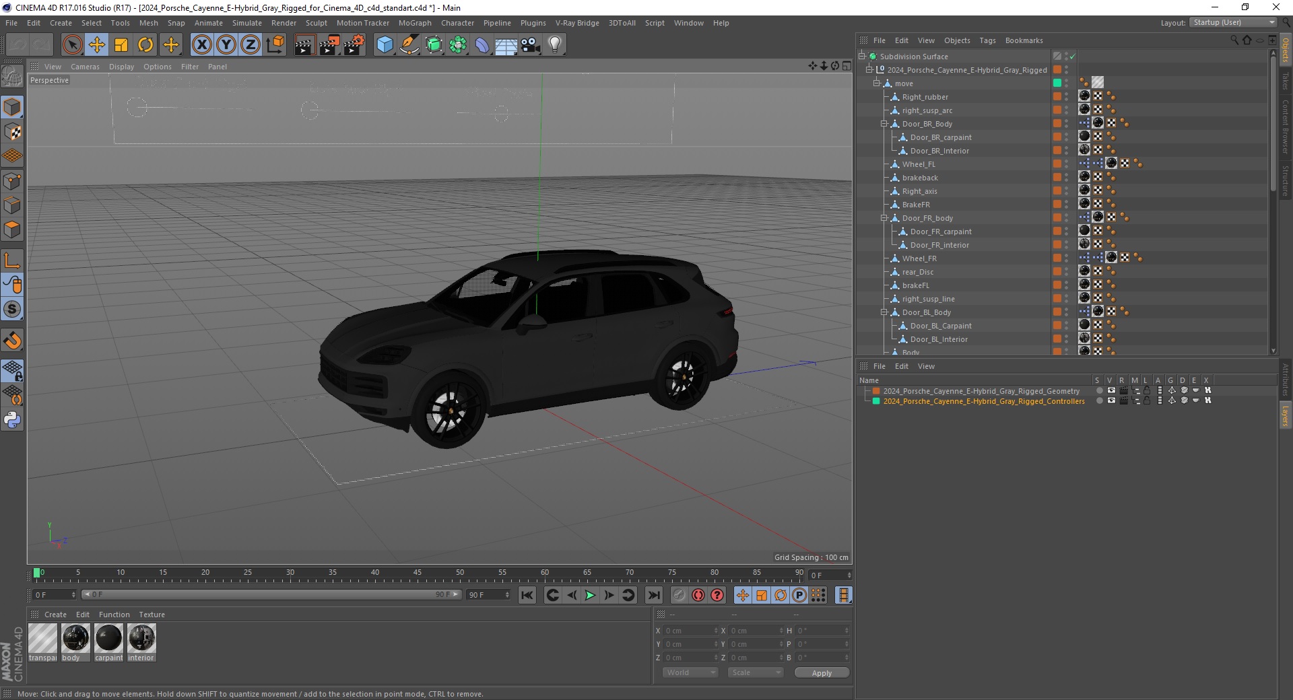Open the Scale mode dropdown
Image resolution: width=1293 pixels, height=700 pixels.
pos(756,672)
